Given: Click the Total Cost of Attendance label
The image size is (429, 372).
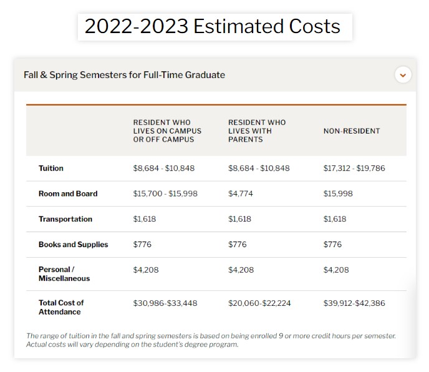Looking at the screenshot, I should coord(61,307).
